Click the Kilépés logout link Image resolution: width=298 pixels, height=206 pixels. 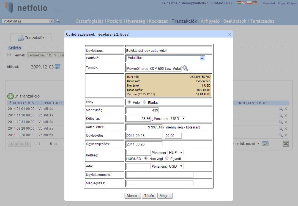click(x=292, y=3)
